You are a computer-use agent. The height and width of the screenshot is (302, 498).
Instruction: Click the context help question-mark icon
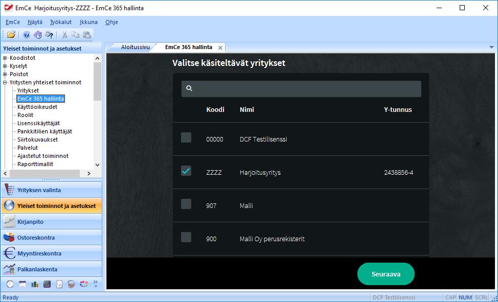pyautogui.click(x=49, y=35)
